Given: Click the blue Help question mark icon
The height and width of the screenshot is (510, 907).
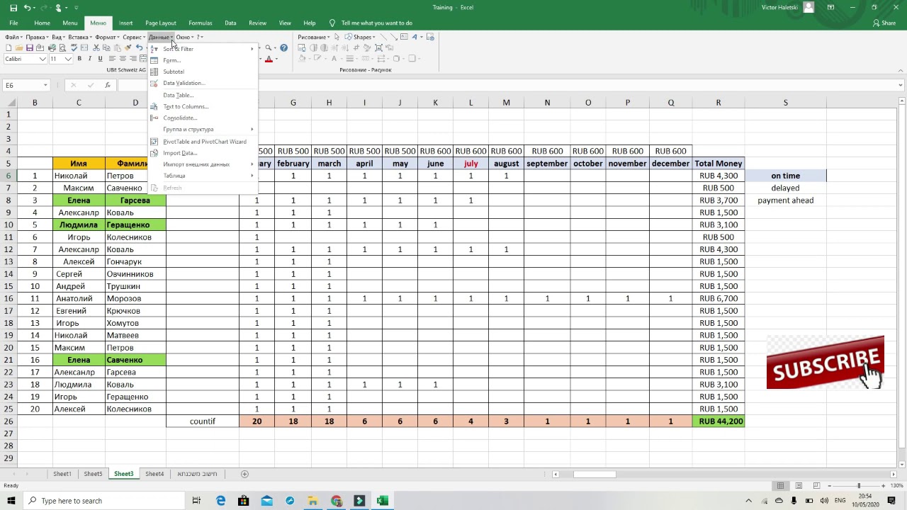Looking at the screenshot, I should pyautogui.click(x=283, y=47).
